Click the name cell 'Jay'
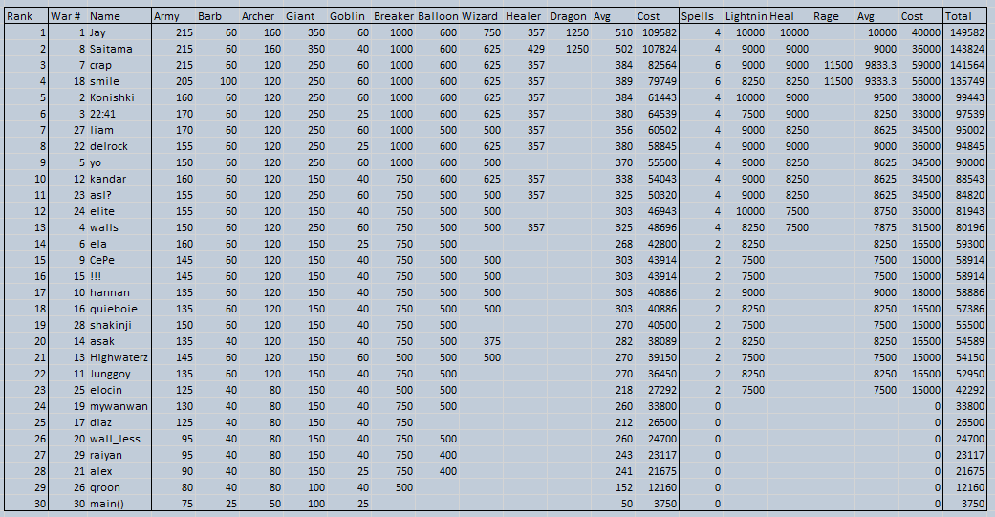995x517 pixels. (97, 32)
